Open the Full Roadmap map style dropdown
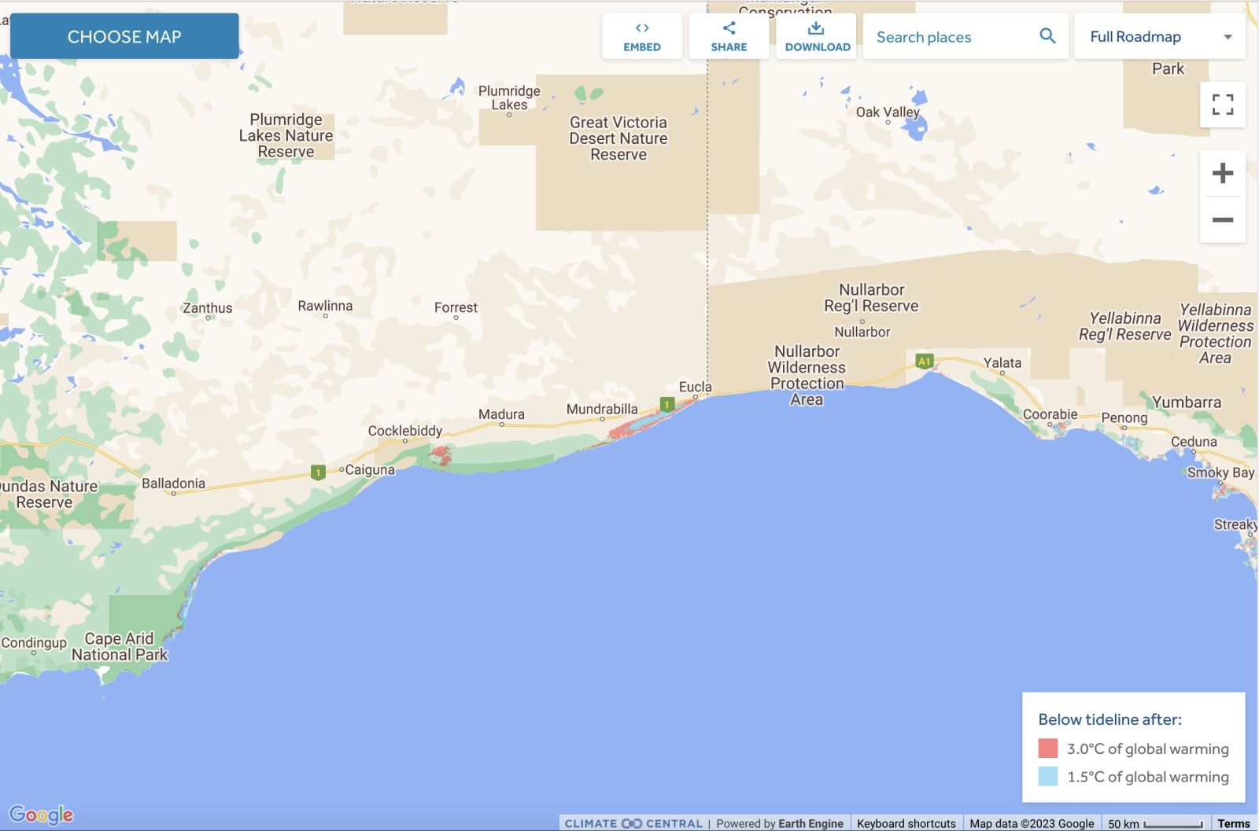This screenshot has width=1259, height=831. (x=1160, y=36)
